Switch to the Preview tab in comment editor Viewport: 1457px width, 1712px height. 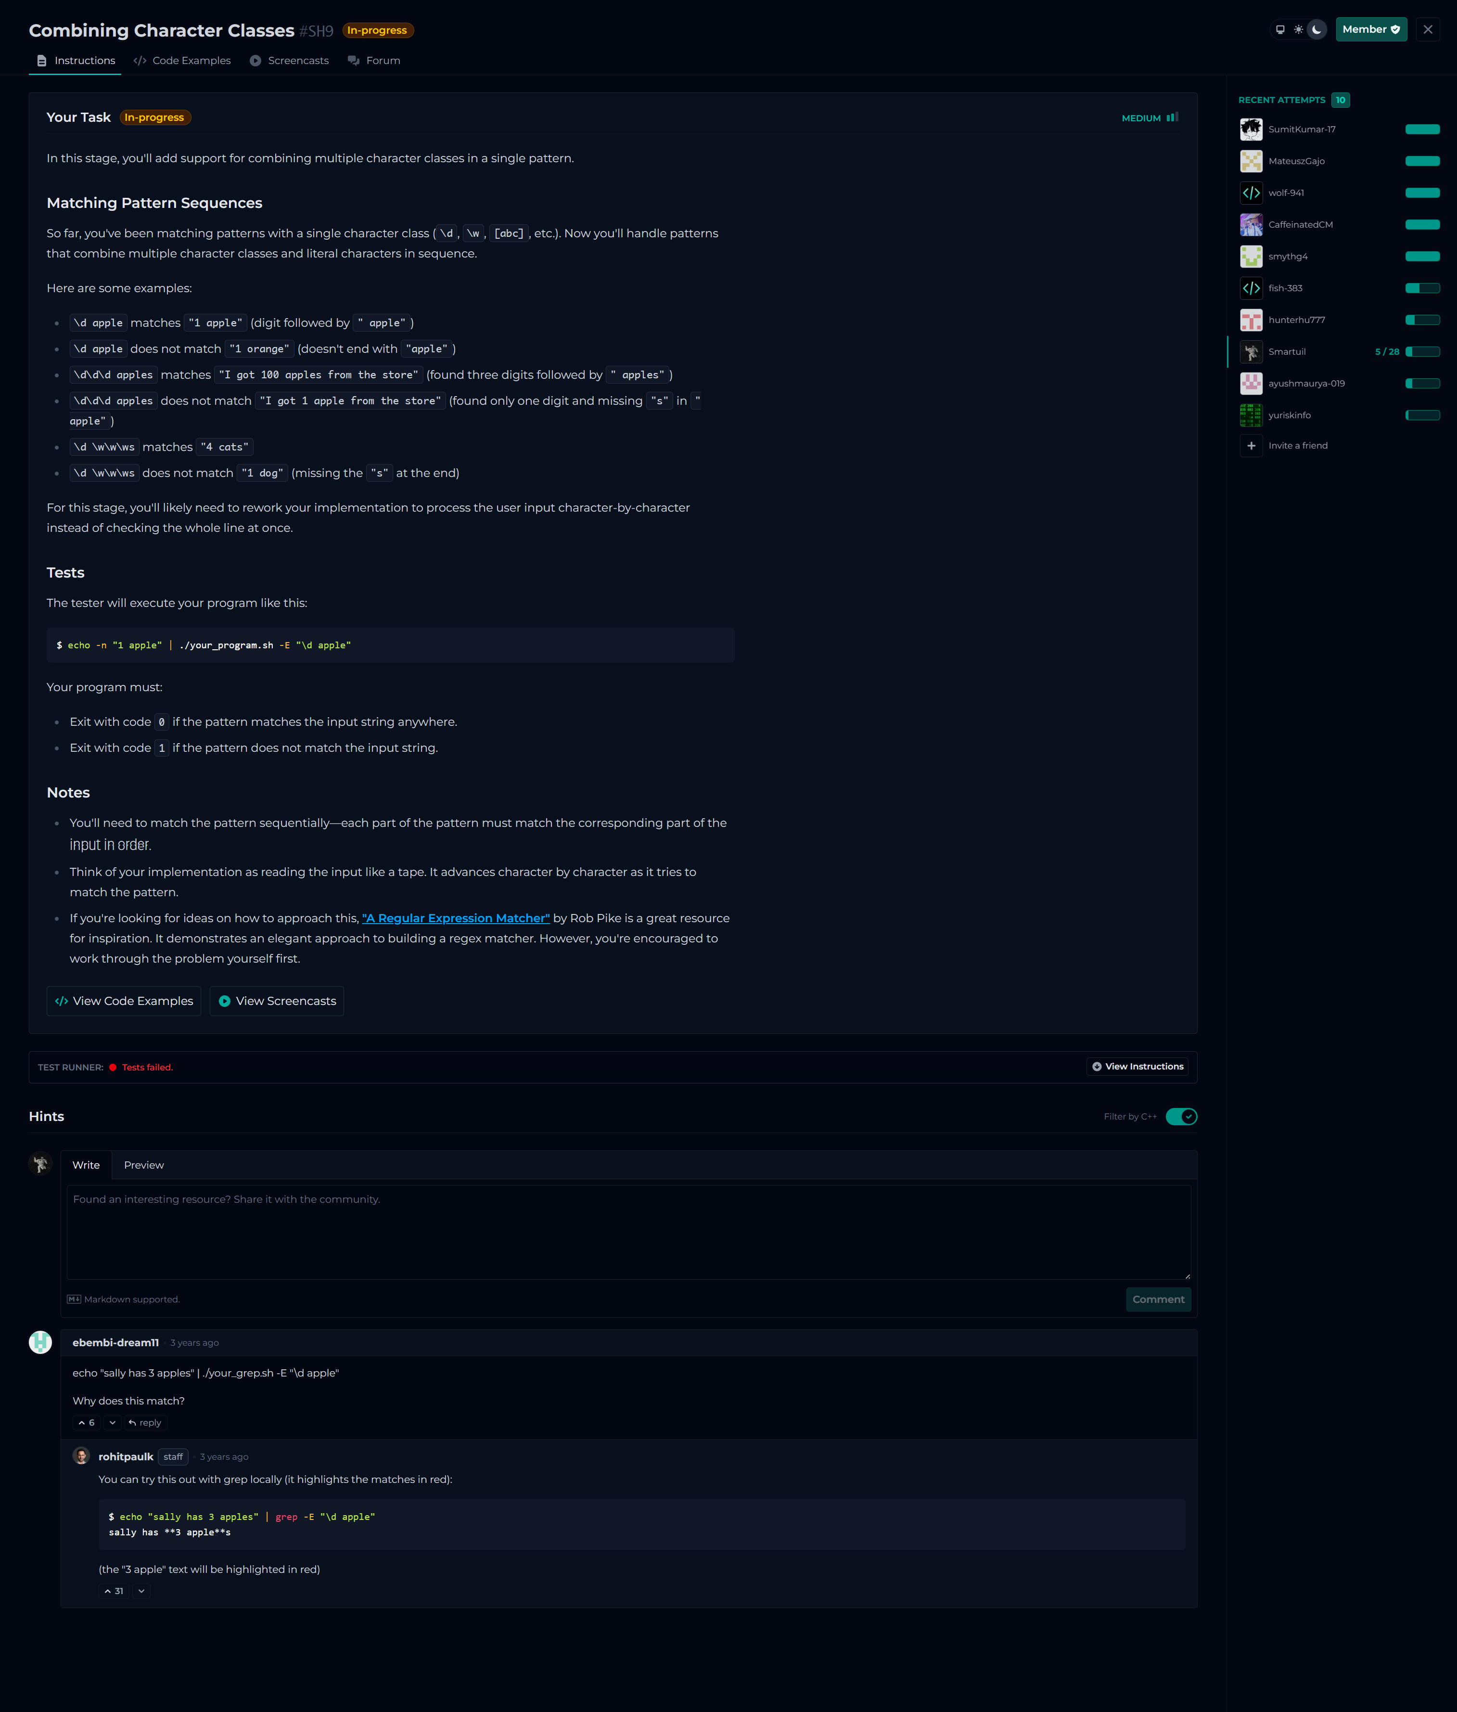144,1165
